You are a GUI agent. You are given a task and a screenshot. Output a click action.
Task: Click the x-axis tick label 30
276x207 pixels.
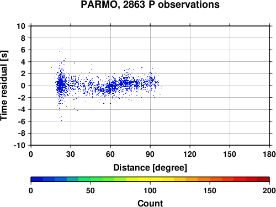pos(71,154)
